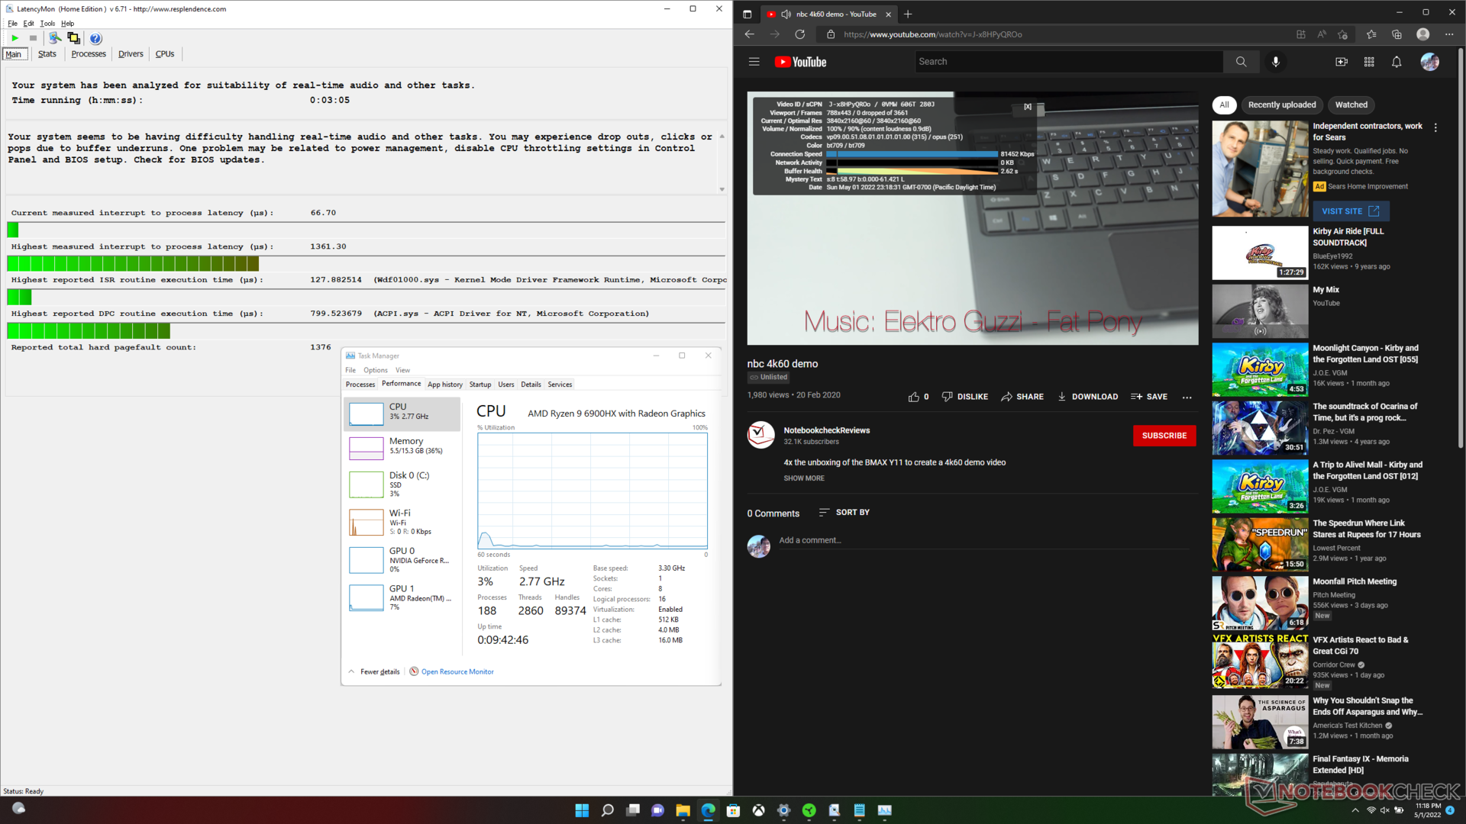Click LatencyMon's yellow overlapping windows icon
Viewport: 1466px width, 824px height.
pos(73,38)
